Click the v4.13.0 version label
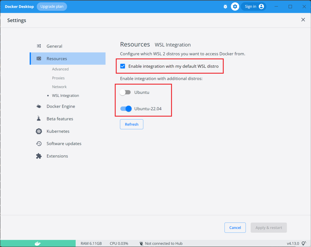 coord(293,243)
